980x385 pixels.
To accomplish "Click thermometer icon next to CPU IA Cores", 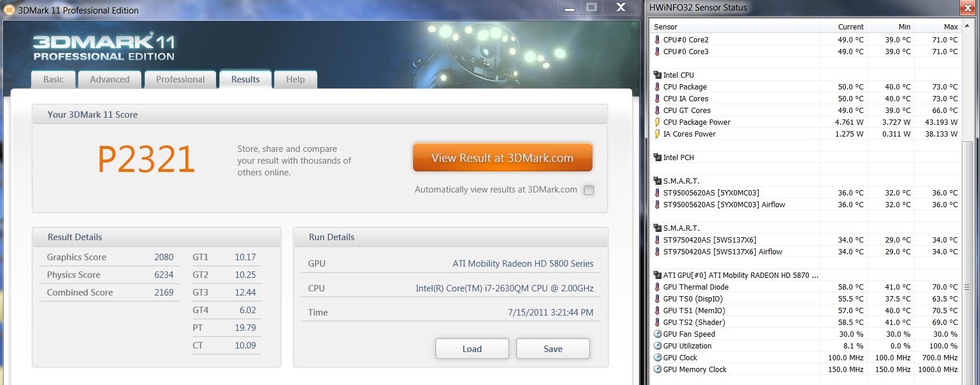I will coord(657,98).
